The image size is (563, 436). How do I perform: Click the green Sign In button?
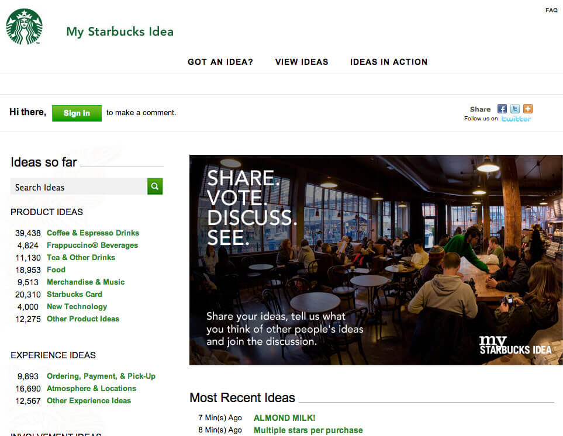tap(77, 113)
